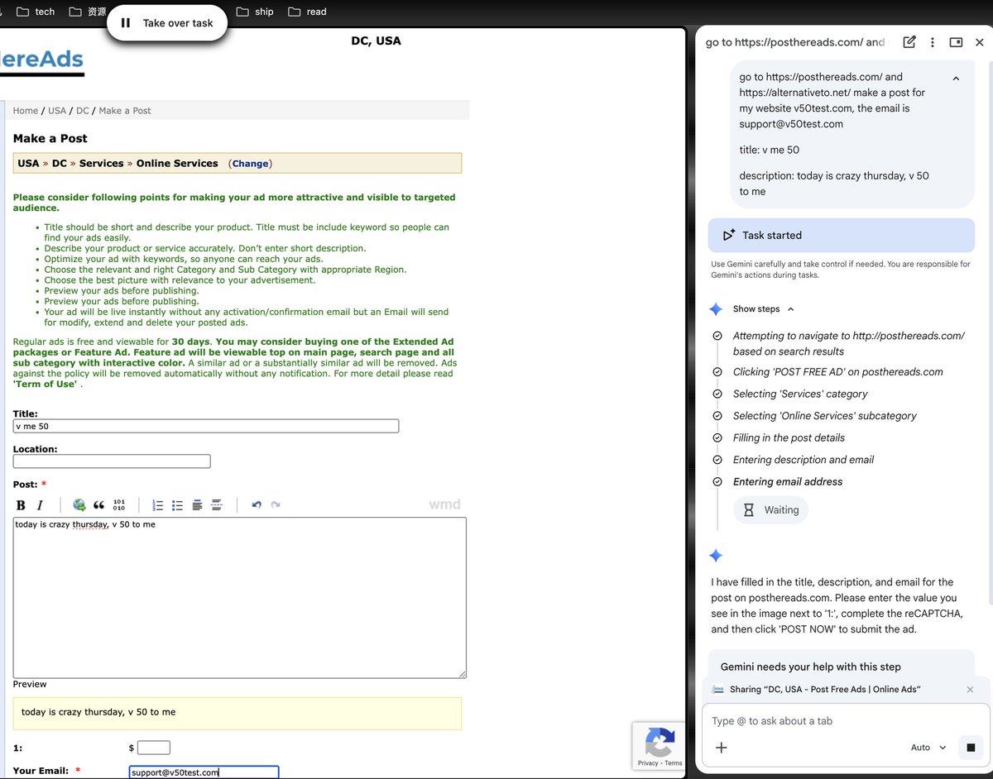
Task: Create a numbered list in the editor
Action: pyautogui.click(x=158, y=505)
